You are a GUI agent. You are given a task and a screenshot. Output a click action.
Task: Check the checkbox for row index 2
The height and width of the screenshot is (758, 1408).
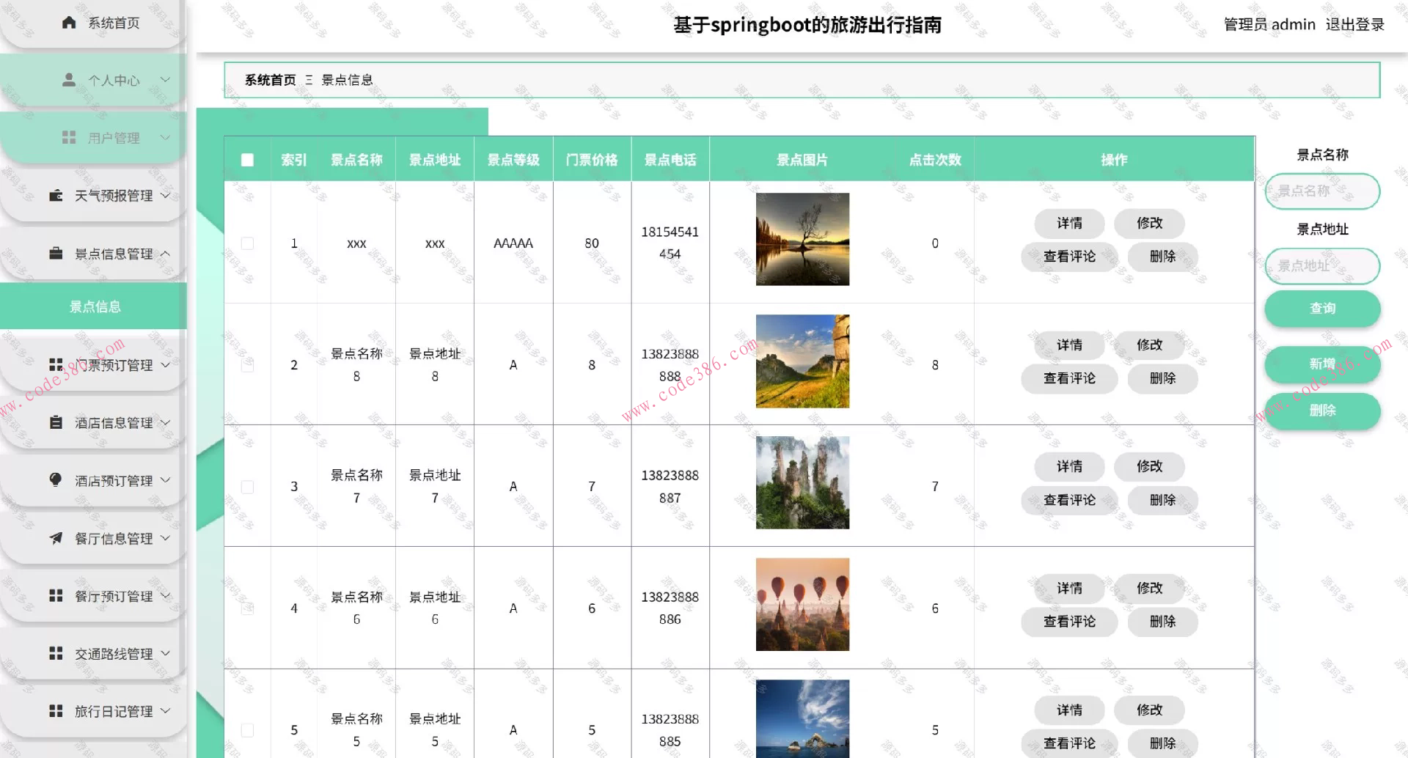click(x=247, y=364)
